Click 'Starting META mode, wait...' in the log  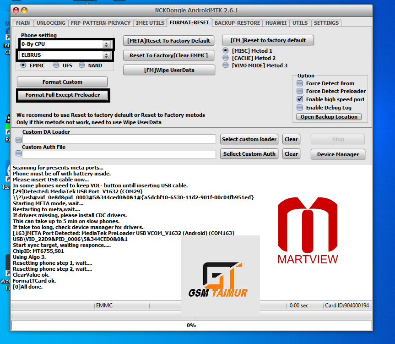coord(48,203)
